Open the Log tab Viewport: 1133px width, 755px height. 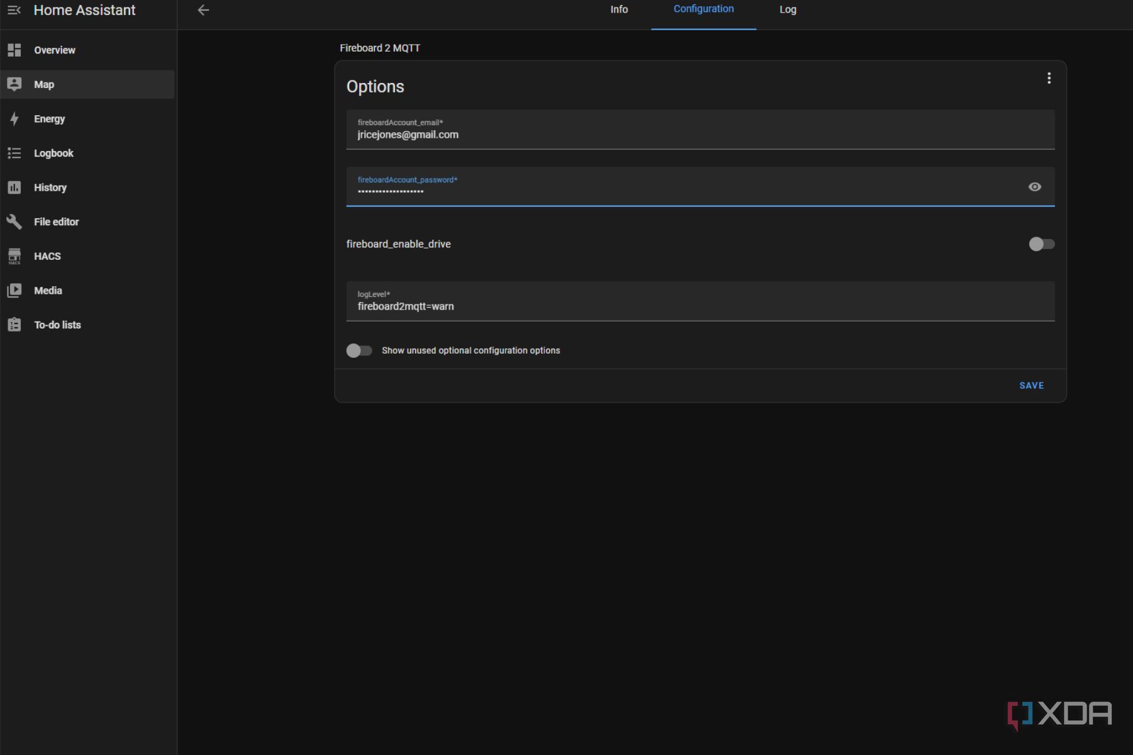pyautogui.click(x=788, y=9)
